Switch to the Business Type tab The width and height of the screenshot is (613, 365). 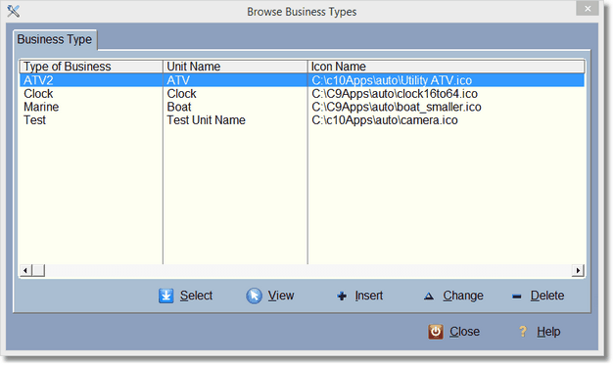55,39
